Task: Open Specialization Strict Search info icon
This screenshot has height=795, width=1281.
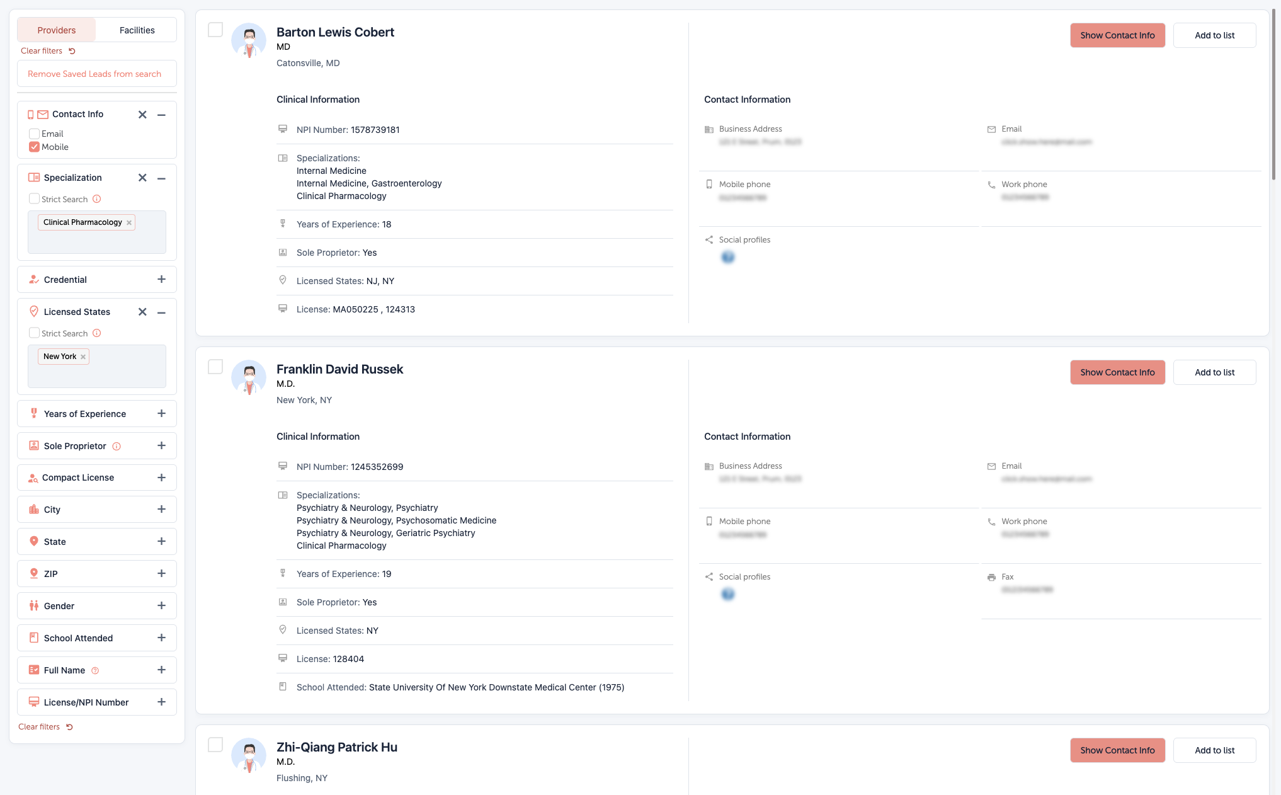Action: 97,199
